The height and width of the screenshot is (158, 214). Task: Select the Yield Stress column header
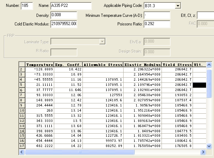177,65
